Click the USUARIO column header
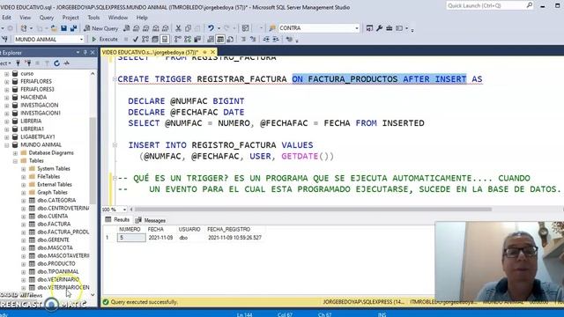 pyautogui.click(x=189, y=229)
